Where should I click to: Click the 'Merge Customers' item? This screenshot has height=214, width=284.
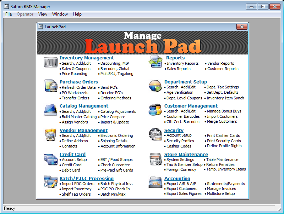point(222,122)
